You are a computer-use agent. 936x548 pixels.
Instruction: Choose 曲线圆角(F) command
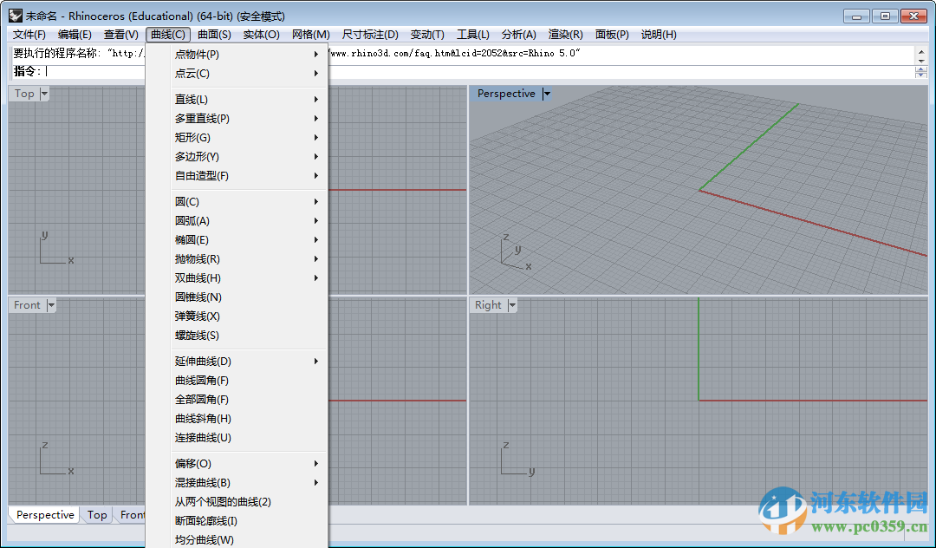(x=237, y=381)
